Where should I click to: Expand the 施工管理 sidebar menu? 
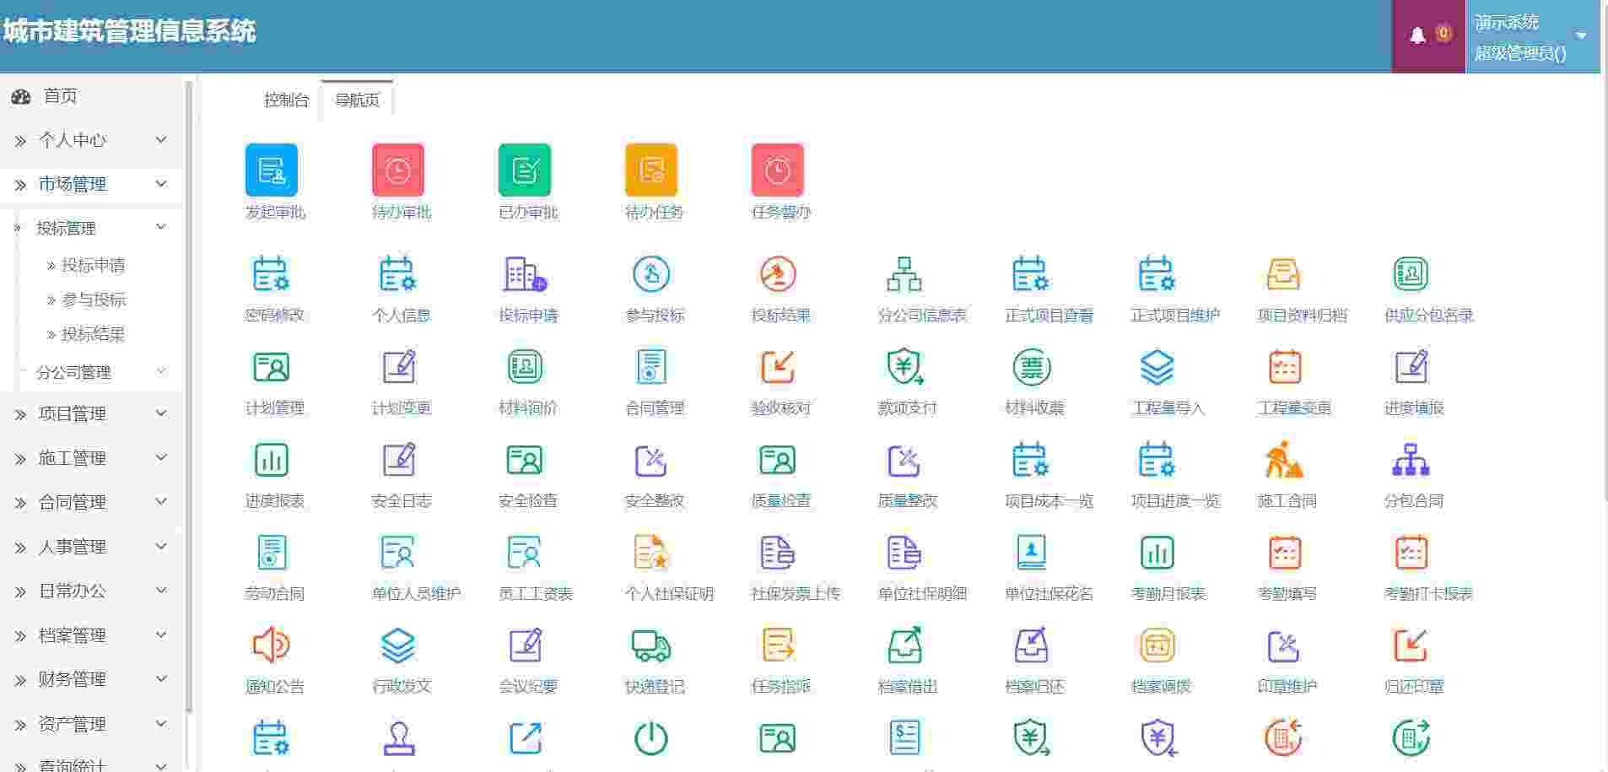(x=91, y=458)
